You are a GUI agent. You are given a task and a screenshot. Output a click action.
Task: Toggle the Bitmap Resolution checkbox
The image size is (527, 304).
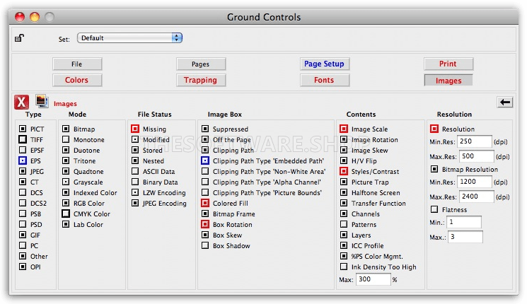(434, 169)
